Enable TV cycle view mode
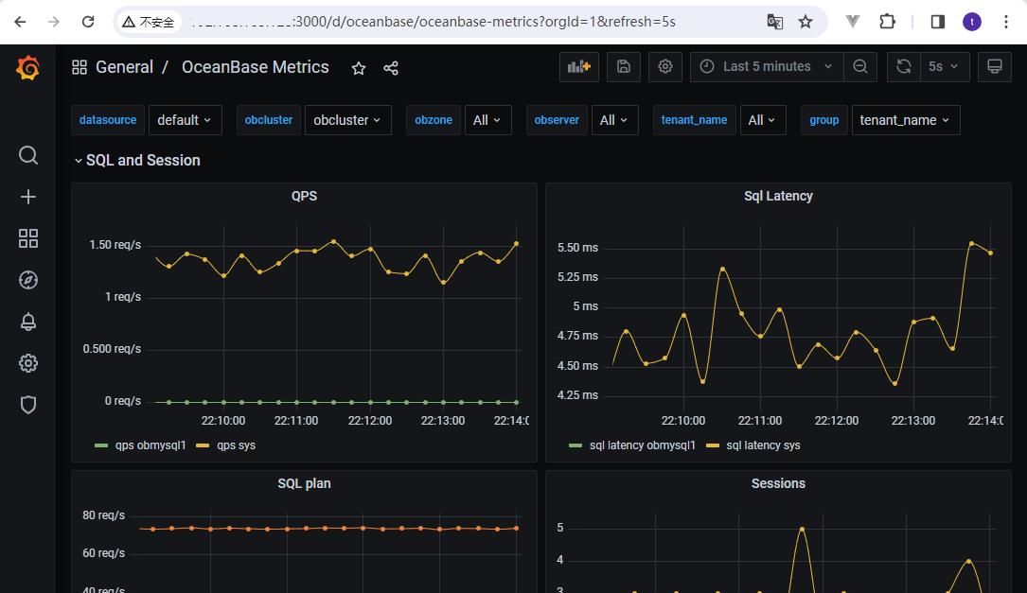1027x593 pixels. (994, 66)
